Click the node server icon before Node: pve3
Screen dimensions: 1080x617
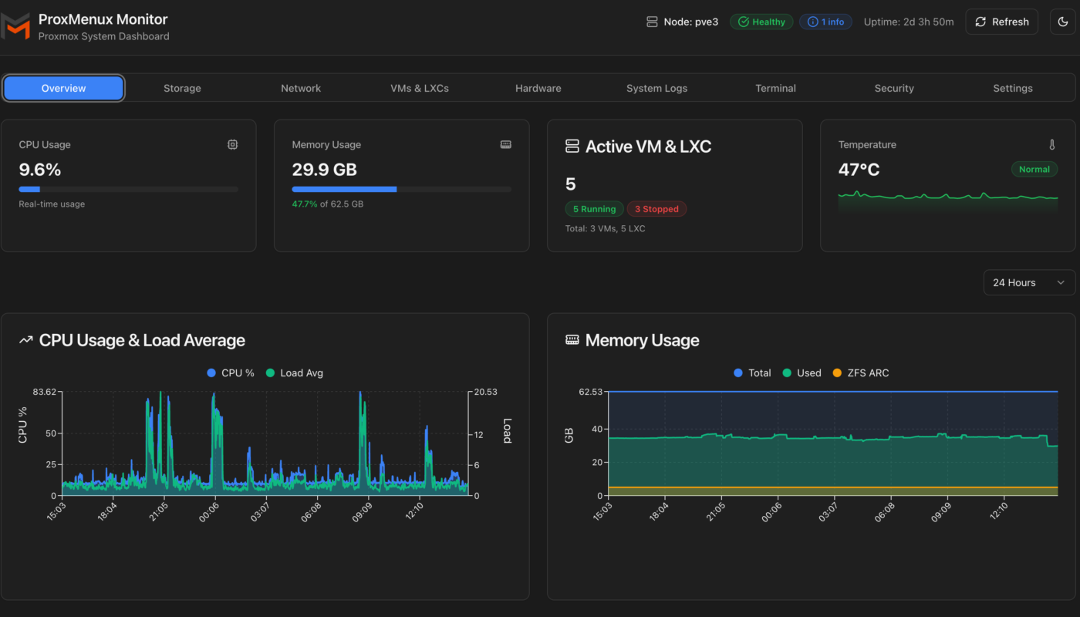[651, 22]
